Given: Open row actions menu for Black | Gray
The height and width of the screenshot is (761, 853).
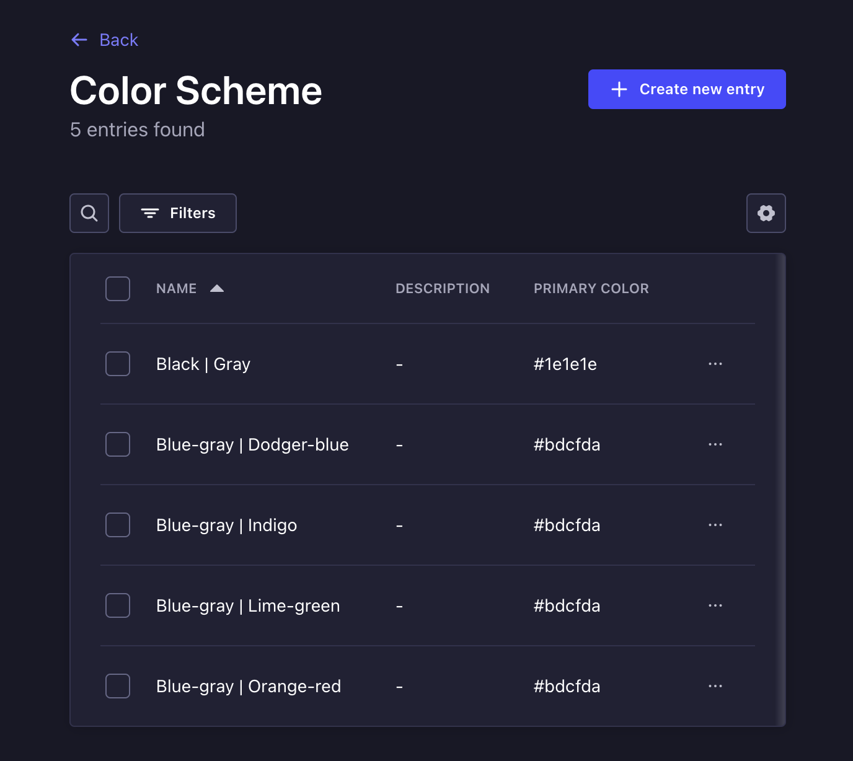Looking at the screenshot, I should click(715, 364).
